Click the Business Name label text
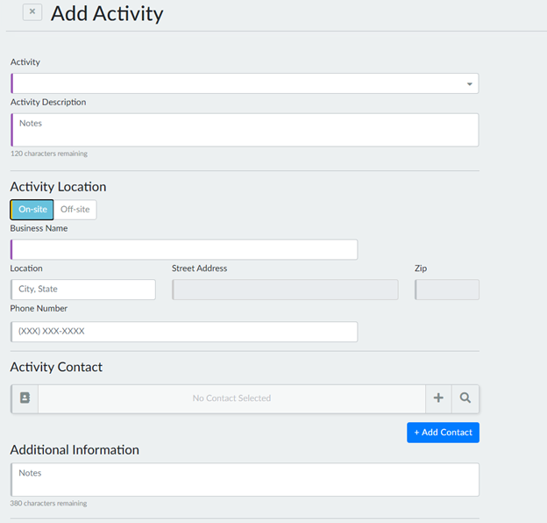 [x=39, y=229]
